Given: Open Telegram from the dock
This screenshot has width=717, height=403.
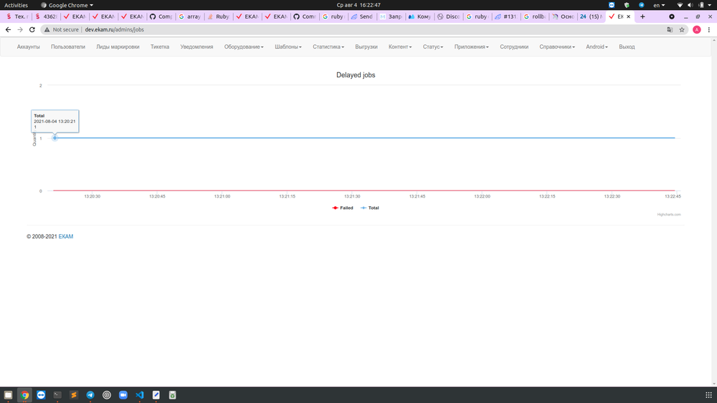Looking at the screenshot, I should (90, 394).
